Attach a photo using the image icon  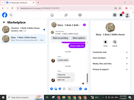[x=56, y=89]
